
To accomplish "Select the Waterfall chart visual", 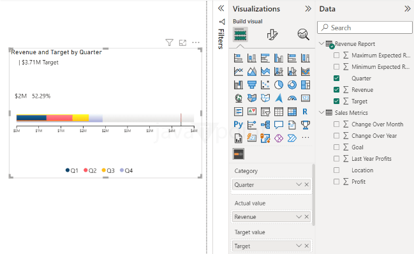I will 239,85.
